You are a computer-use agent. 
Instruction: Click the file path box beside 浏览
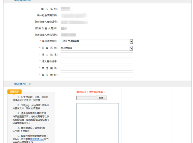tap(86, 98)
